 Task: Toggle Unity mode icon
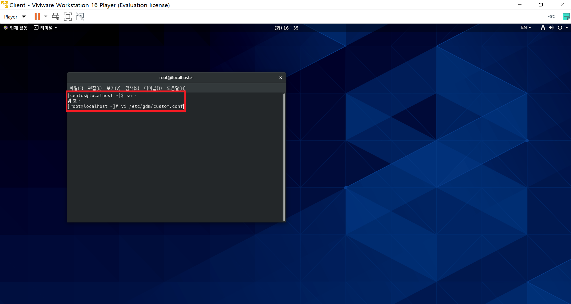coord(80,16)
